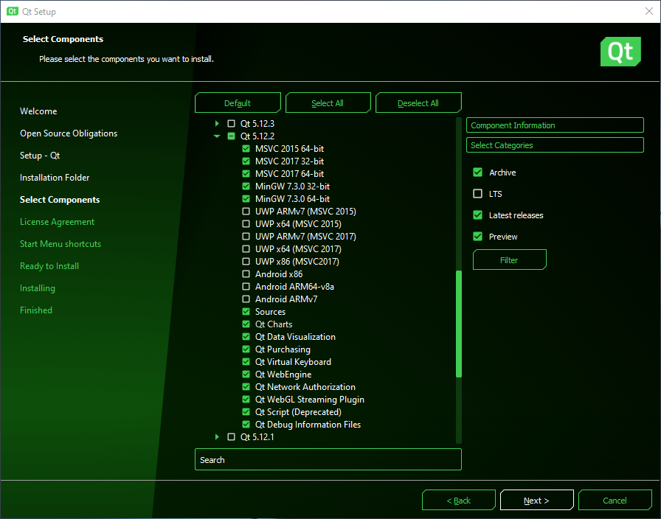Click Open Source Obligations step
Viewport: 661px width, 519px height.
coord(69,133)
